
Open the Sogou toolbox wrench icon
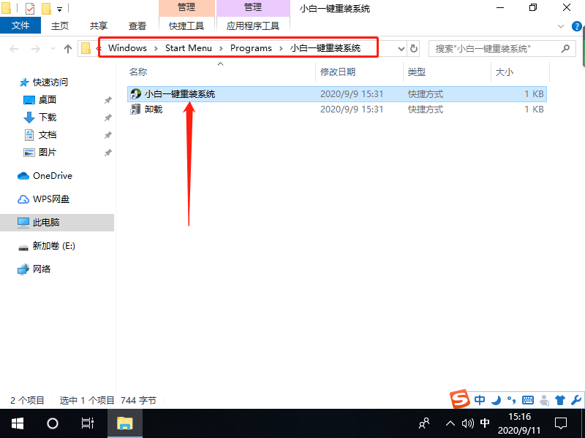pyautogui.click(x=576, y=400)
